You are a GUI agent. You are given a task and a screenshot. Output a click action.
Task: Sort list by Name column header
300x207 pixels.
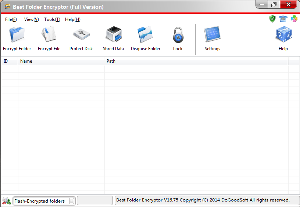tap(61, 61)
